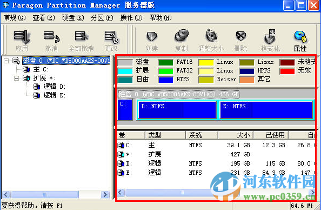Click the NTFS blue legend swatch
Viewport: 321px width, 210px height.
pos(165,80)
